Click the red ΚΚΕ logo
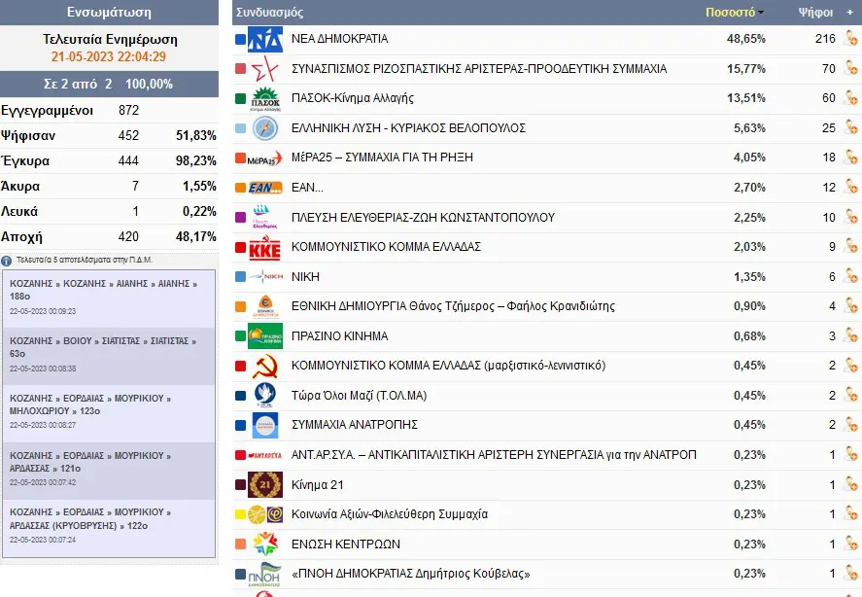 point(265,247)
